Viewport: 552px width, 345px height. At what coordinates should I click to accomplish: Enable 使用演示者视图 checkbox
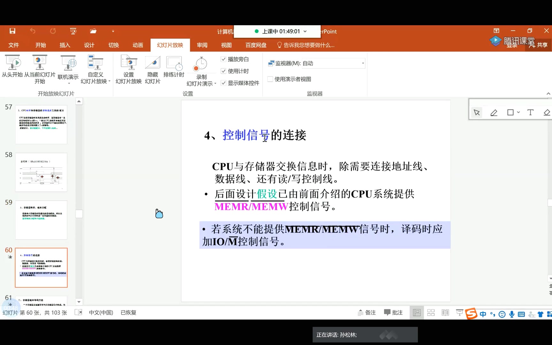(270, 79)
